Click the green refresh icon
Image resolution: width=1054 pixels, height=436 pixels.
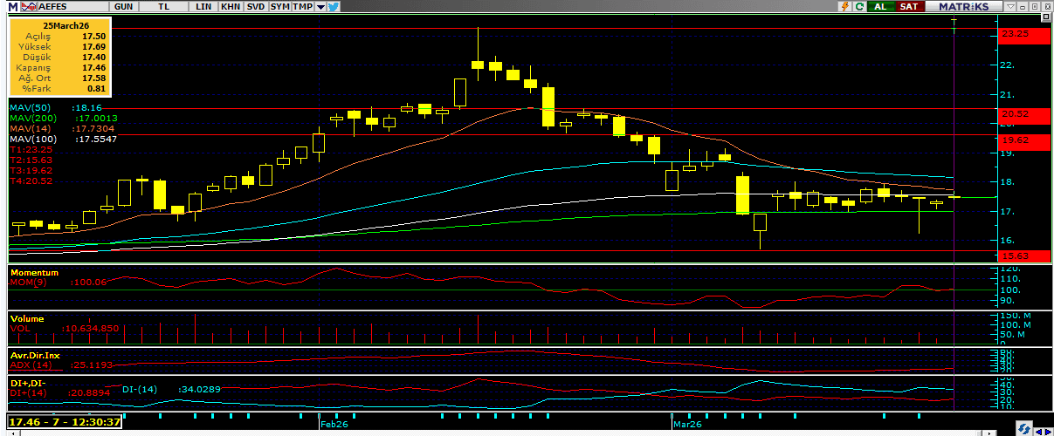coord(860,6)
